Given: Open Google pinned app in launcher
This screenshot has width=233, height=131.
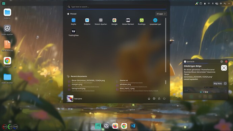Looking at the screenshot, I should pos(114,22).
